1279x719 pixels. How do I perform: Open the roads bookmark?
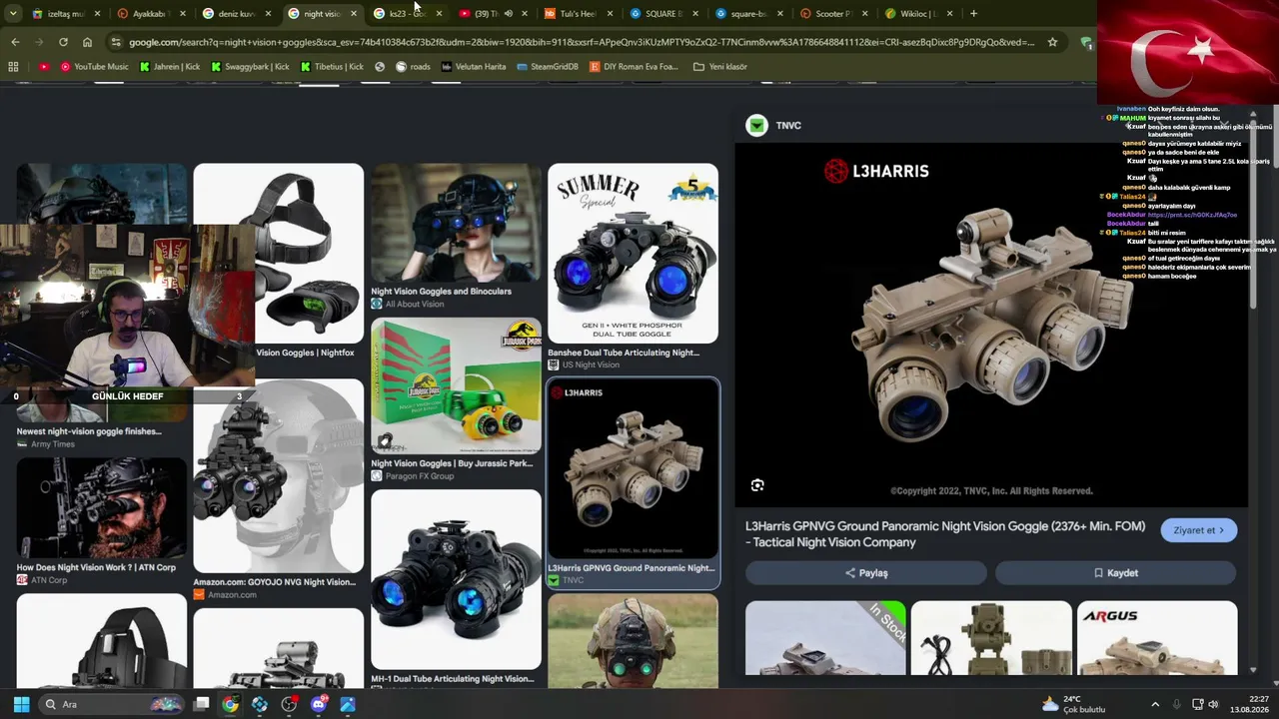[x=413, y=67]
